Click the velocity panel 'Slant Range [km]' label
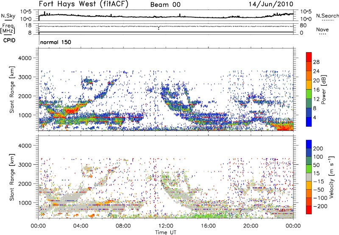The height and width of the screenshot is (235, 339). (12, 177)
